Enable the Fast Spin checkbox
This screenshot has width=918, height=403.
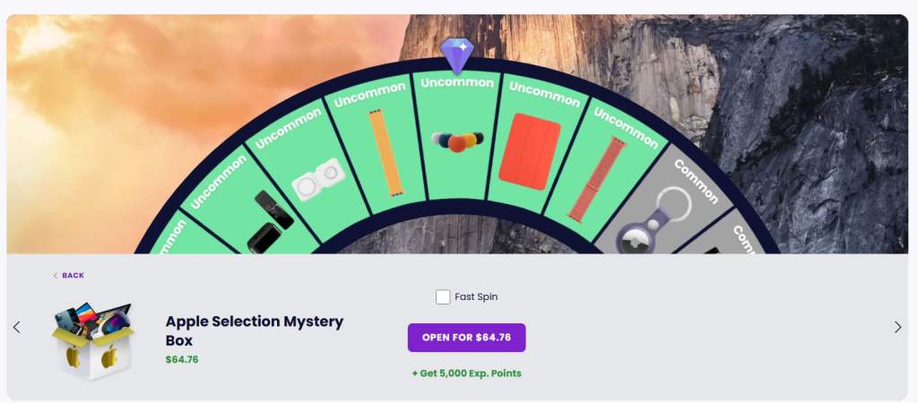coord(443,296)
